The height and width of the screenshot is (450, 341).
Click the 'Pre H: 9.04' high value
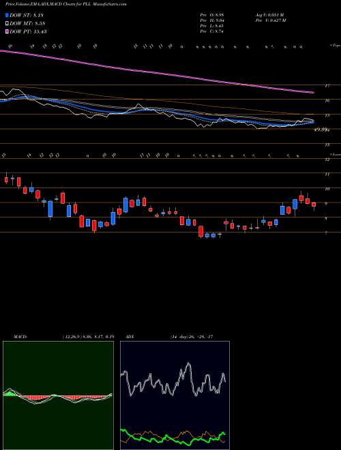[x=212, y=20]
